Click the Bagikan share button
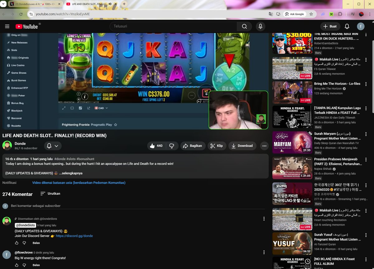 193,146
